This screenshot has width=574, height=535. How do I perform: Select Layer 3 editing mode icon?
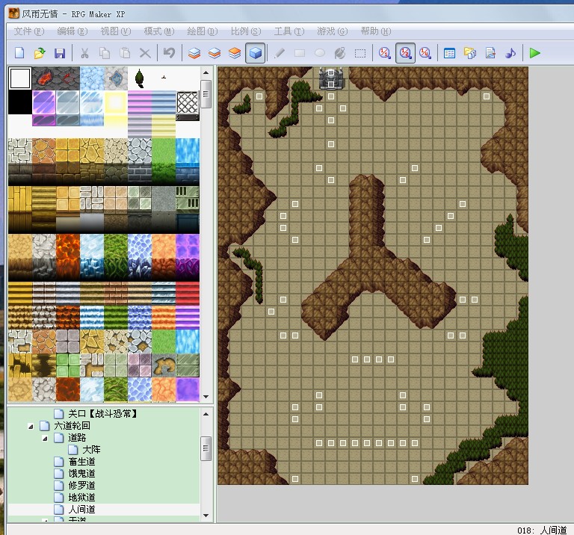click(235, 53)
